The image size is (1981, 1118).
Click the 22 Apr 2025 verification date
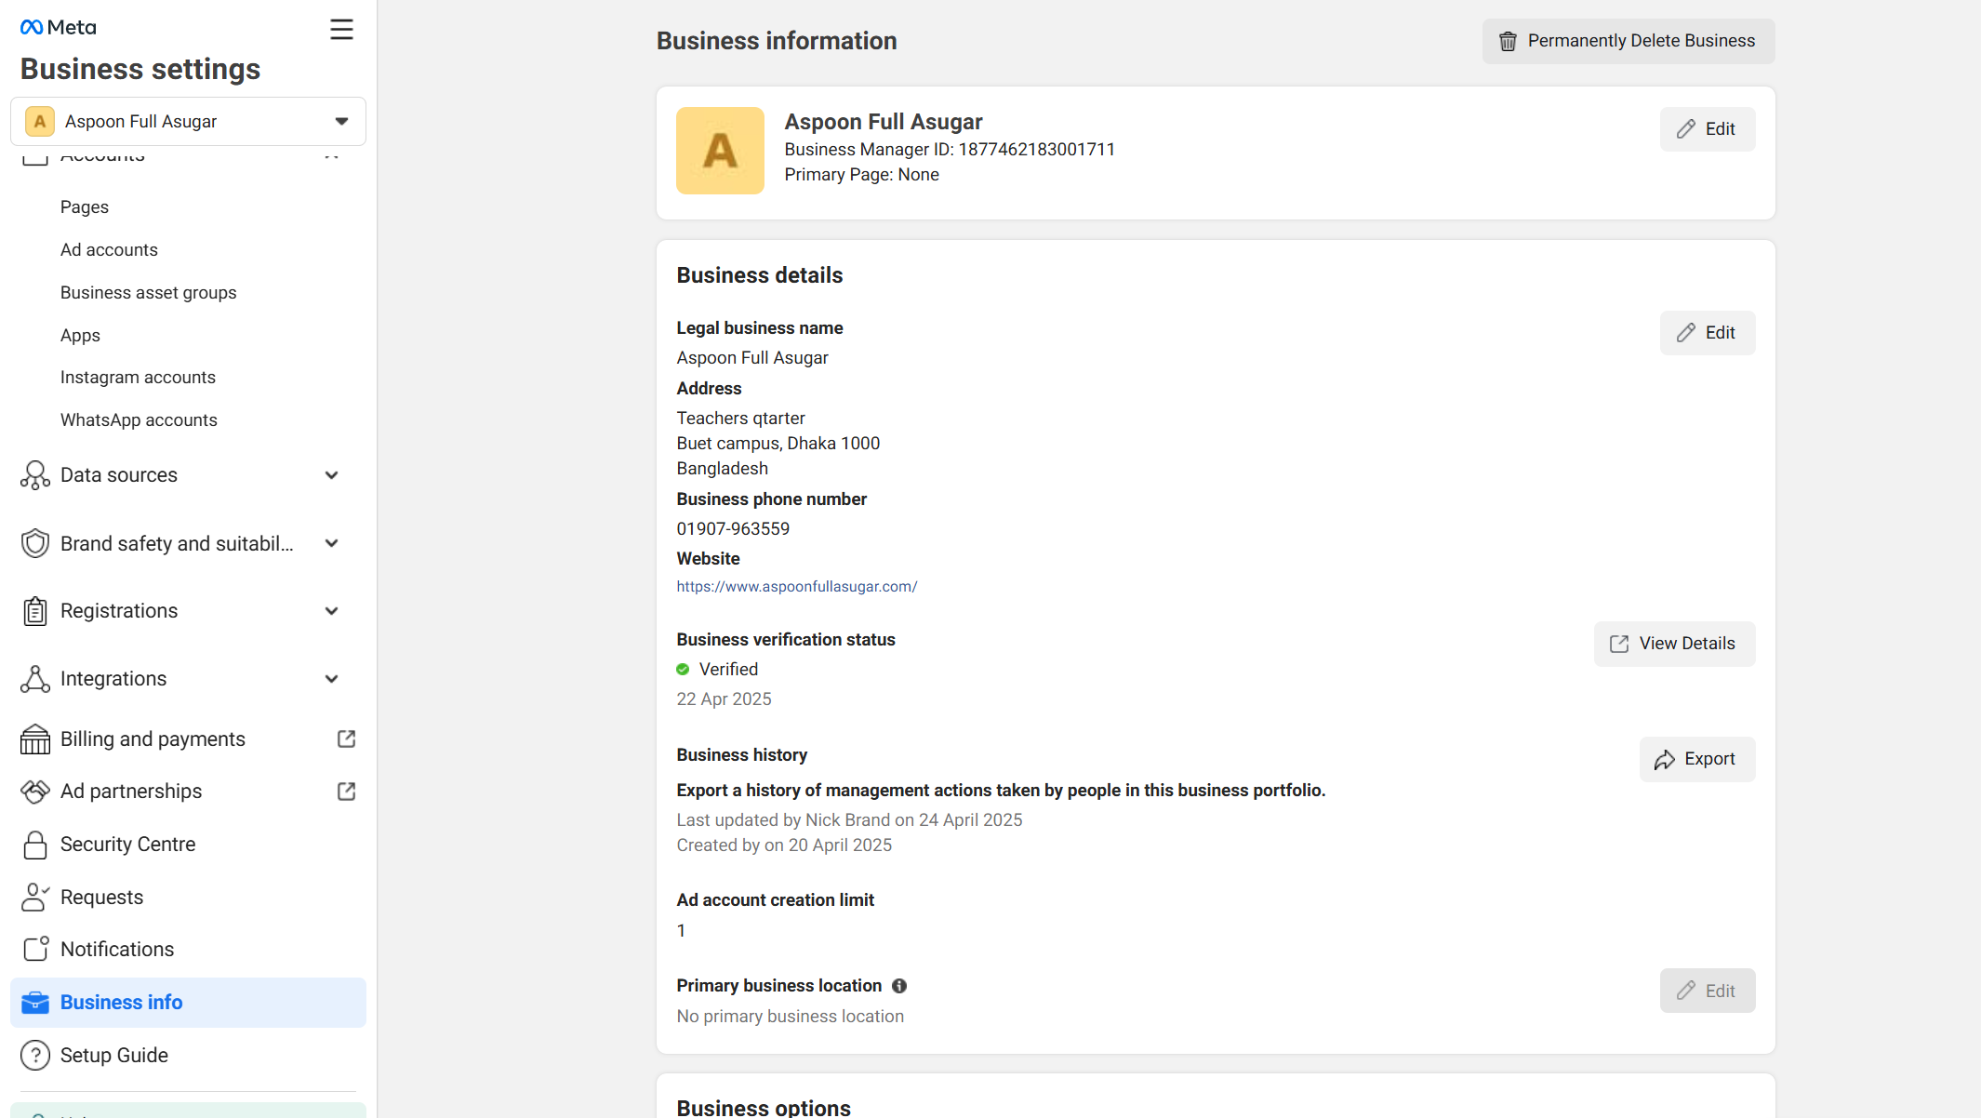(724, 699)
